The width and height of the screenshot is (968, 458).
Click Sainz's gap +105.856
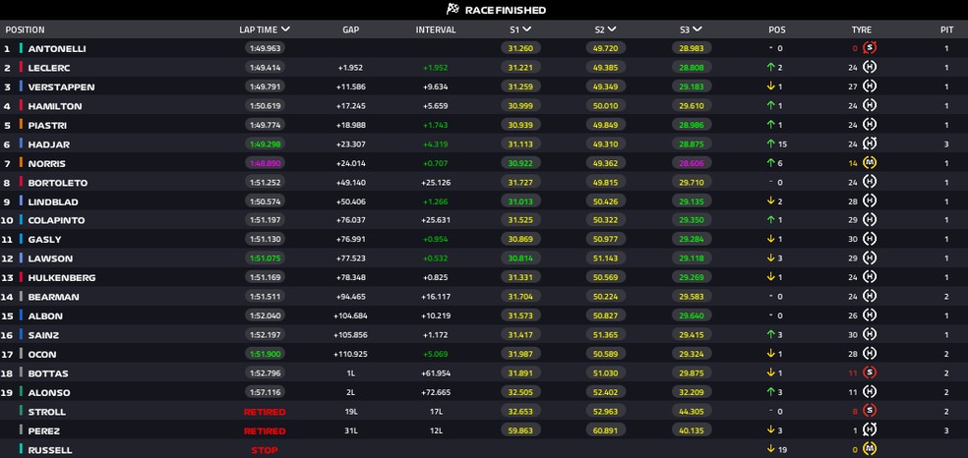coord(350,335)
